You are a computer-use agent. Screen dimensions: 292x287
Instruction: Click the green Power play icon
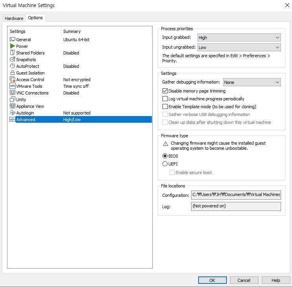click(x=12, y=46)
